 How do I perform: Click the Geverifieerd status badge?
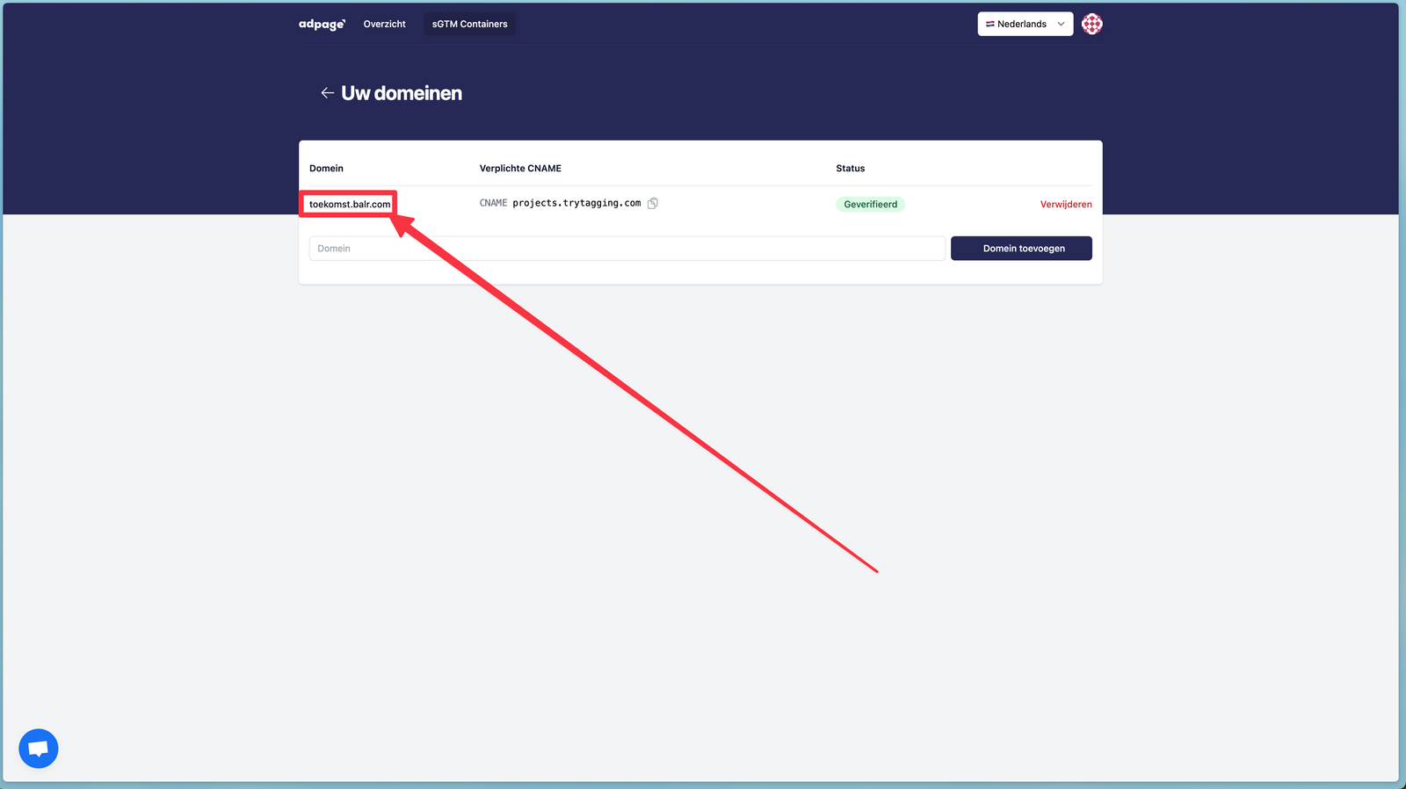(870, 205)
